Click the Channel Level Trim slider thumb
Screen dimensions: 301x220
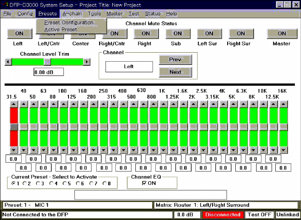point(47,62)
